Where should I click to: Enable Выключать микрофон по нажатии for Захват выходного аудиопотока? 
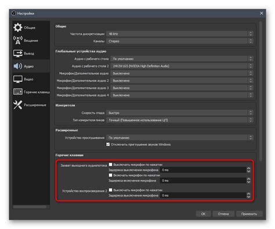click(110, 164)
